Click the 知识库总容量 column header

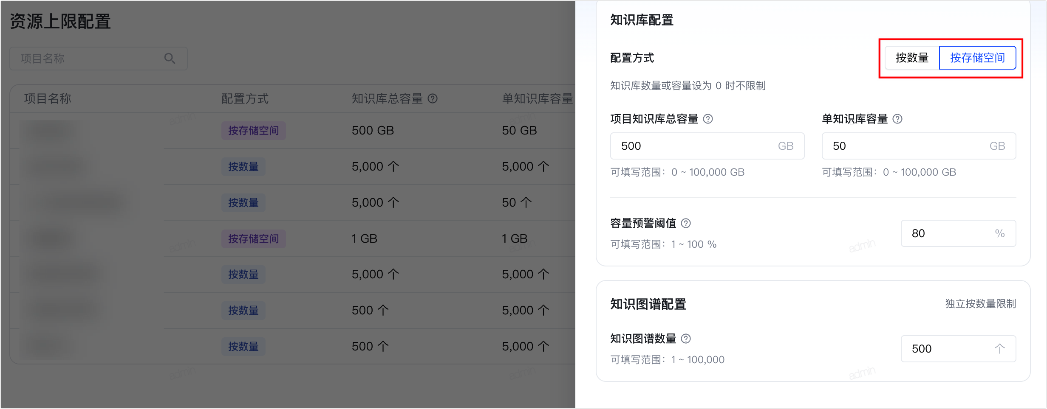[387, 99]
